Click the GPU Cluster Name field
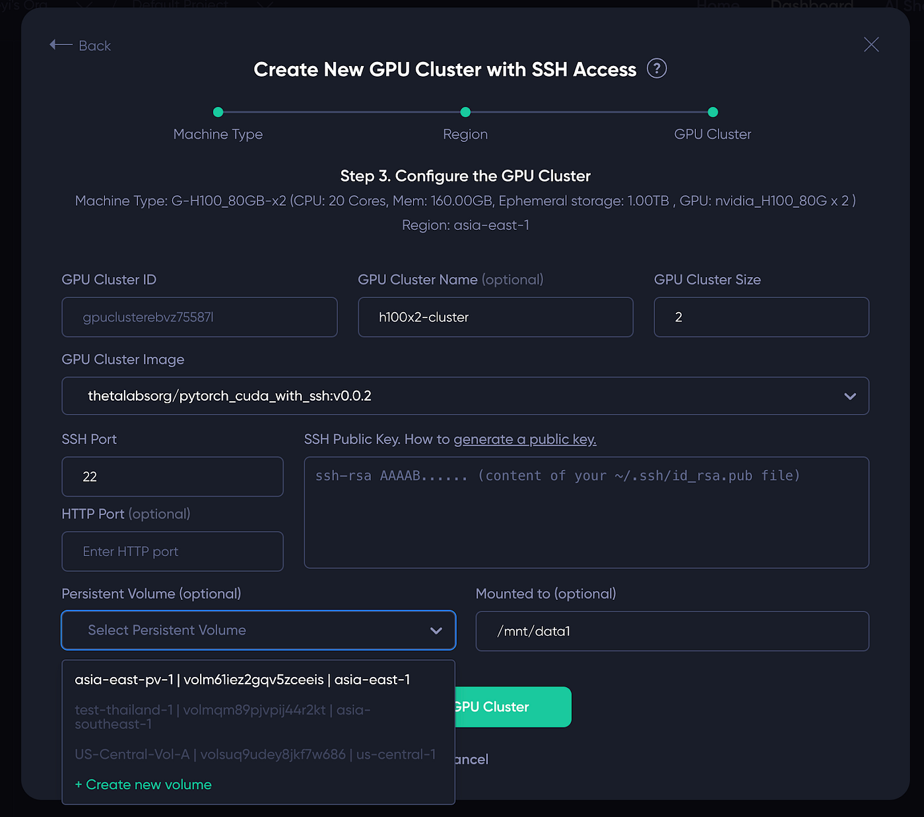 [x=496, y=317]
